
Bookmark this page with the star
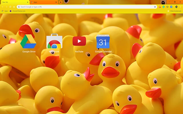(x=155, y=7)
